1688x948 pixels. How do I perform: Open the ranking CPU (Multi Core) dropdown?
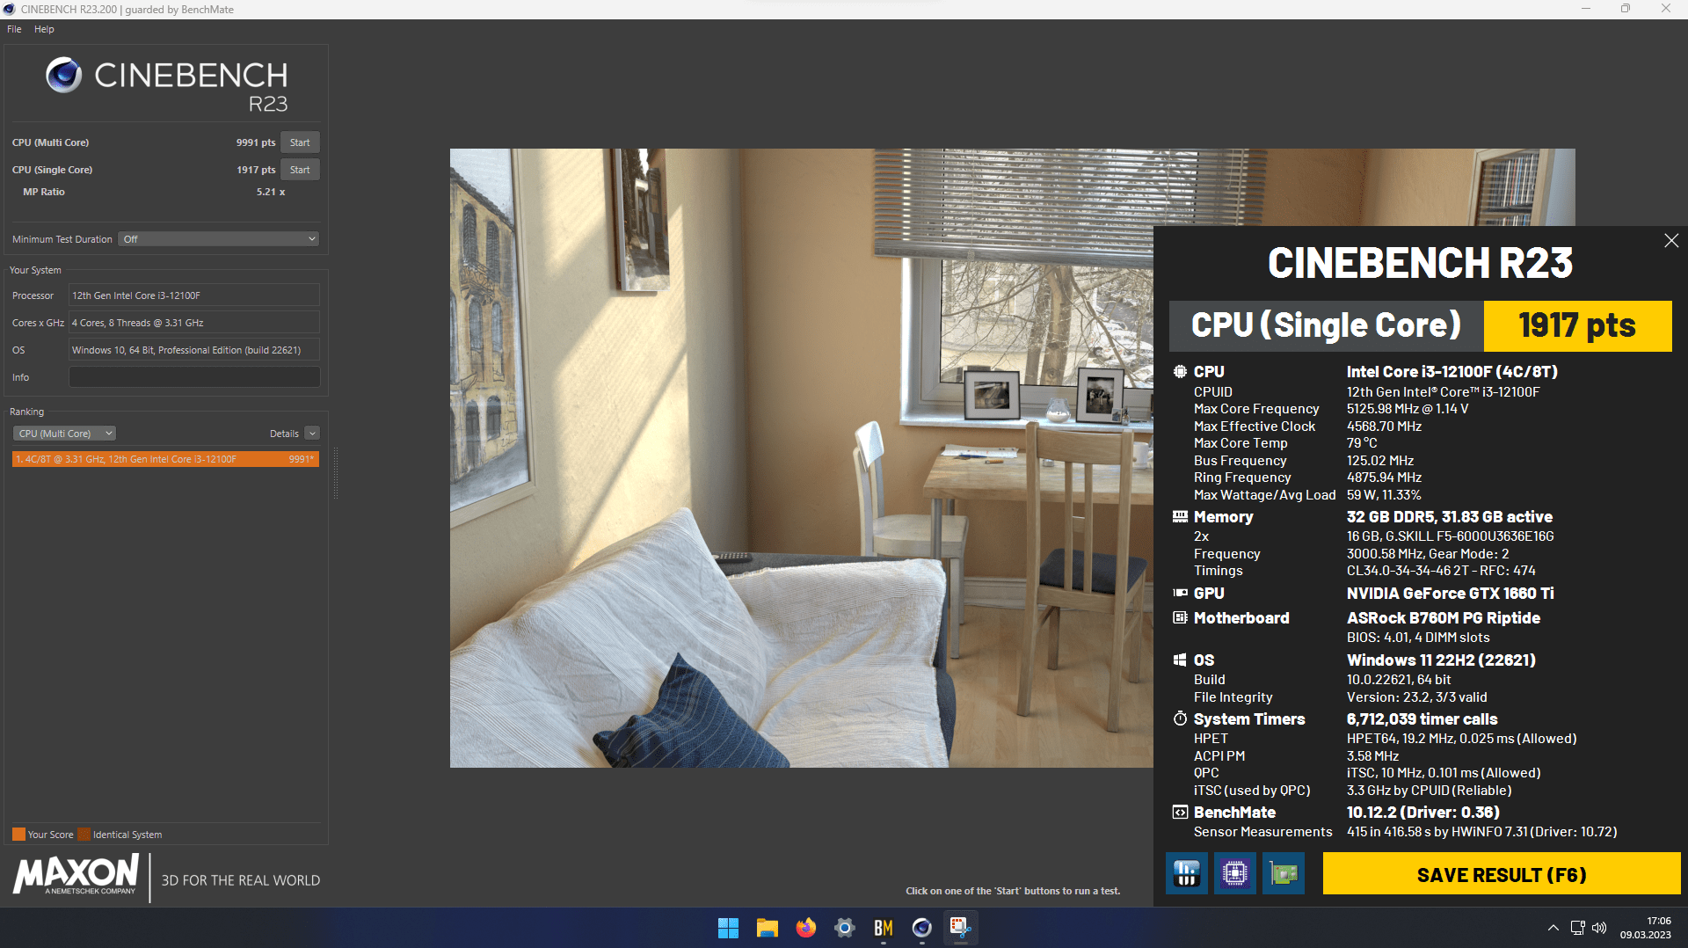(x=64, y=434)
